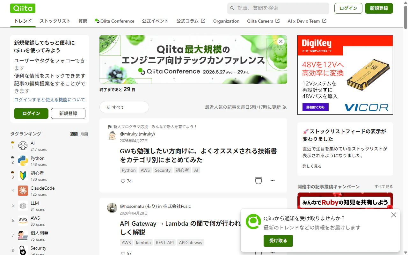
Task: Click external link icon beside AI x Dev x Team
Action: point(324,21)
